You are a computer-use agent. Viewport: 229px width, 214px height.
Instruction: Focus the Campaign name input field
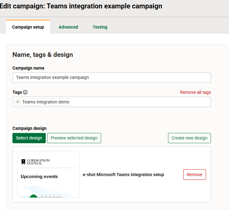(112, 78)
